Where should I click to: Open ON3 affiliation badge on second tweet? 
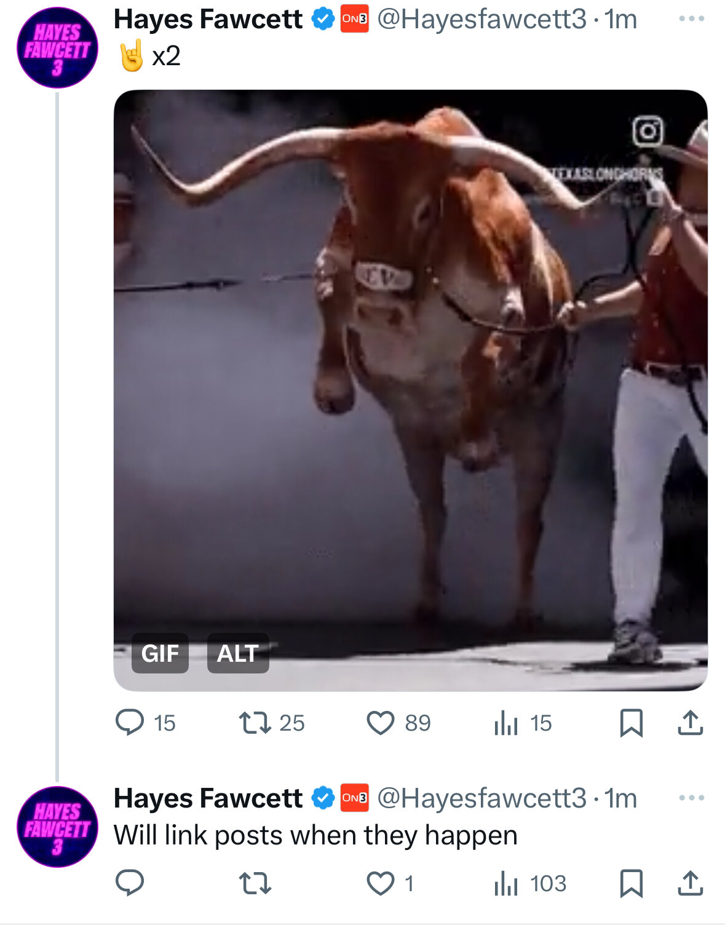(x=355, y=798)
